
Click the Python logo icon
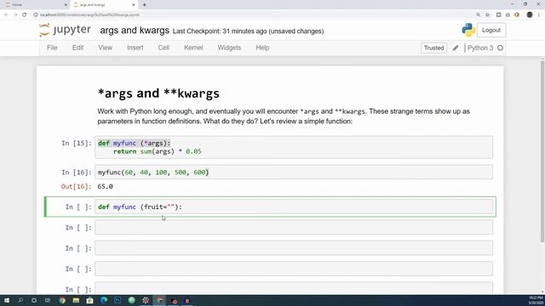coord(468,31)
